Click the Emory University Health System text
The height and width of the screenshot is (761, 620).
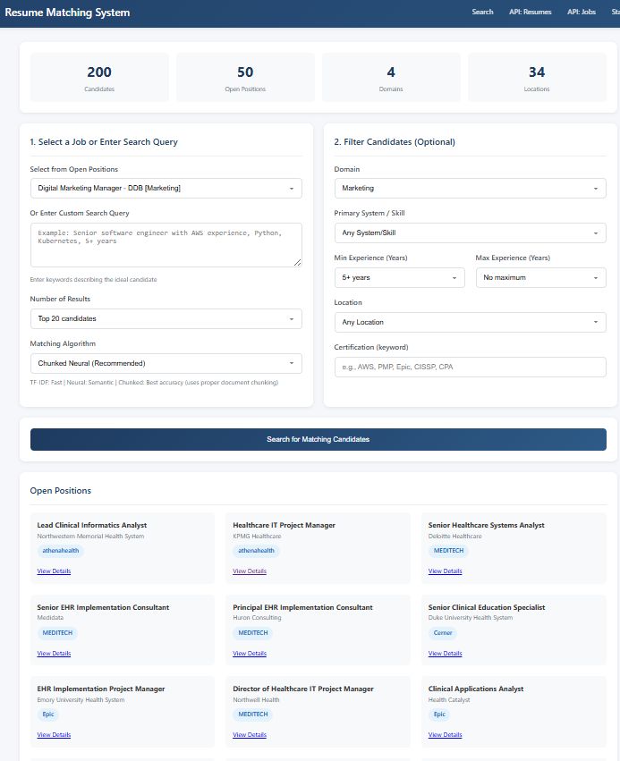(x=81, y=700)
